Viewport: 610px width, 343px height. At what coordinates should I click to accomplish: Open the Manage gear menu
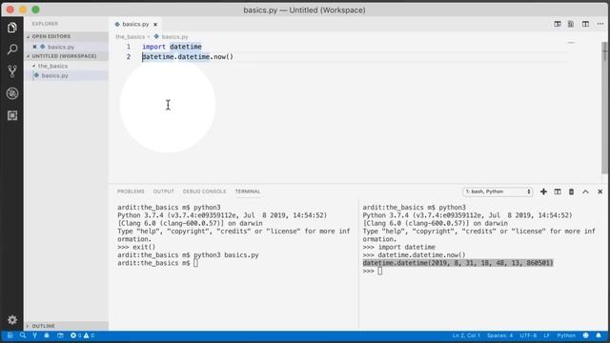(x=12, y=320)
